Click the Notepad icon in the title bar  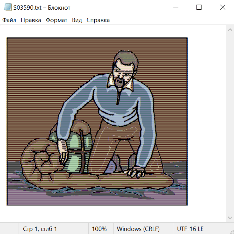[8, 8]
